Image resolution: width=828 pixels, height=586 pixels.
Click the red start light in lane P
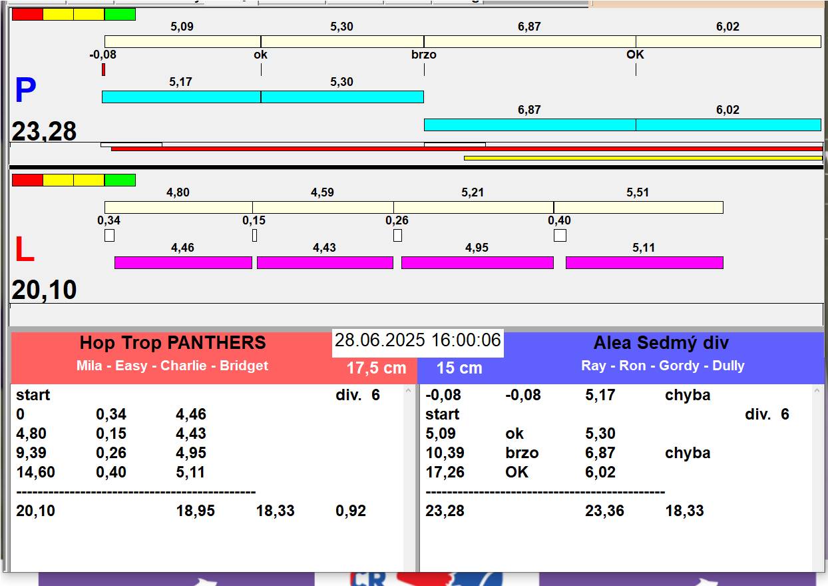[27, 14]
